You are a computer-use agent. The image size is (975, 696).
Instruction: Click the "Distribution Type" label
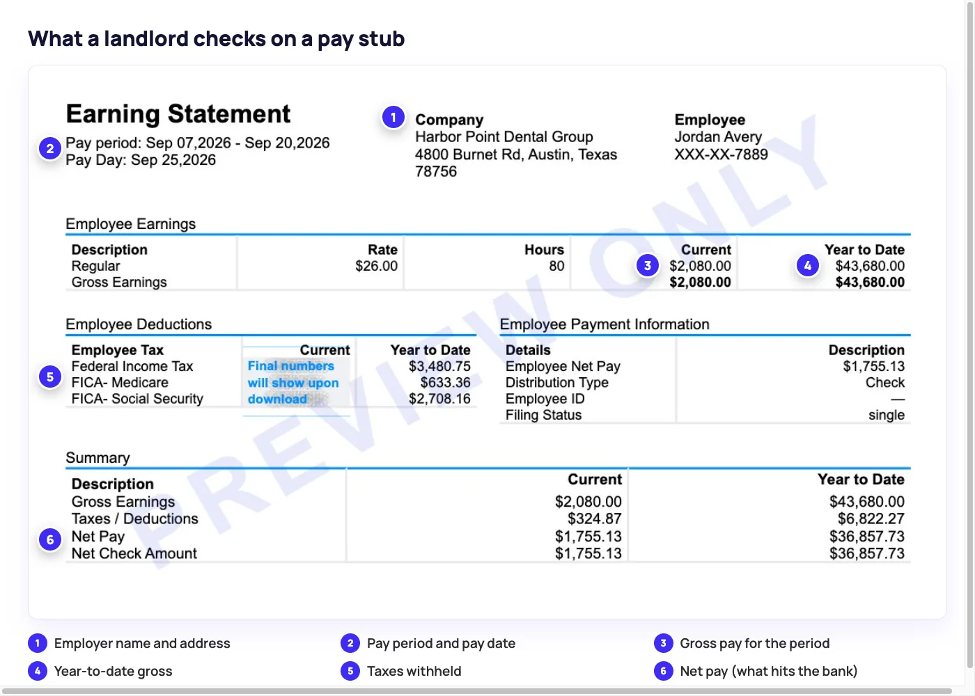point(557,383)
